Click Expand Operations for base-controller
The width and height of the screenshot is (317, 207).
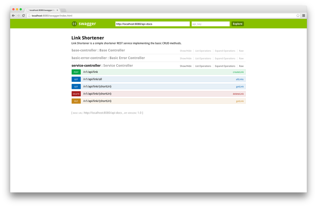(225, 51)
